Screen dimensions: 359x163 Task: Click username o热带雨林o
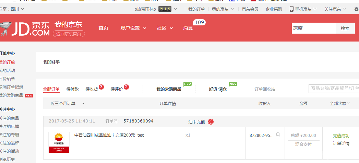click(x=145, y=9)
